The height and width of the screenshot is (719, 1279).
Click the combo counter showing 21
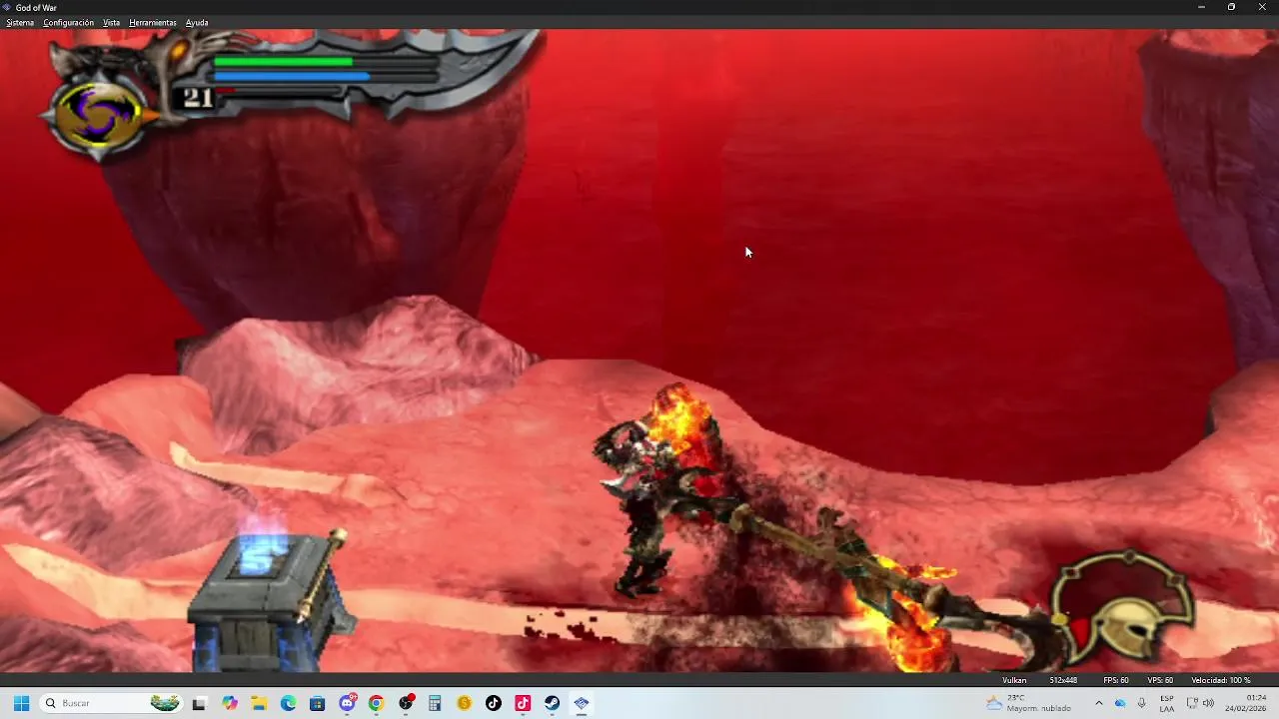tap(198, 98)
